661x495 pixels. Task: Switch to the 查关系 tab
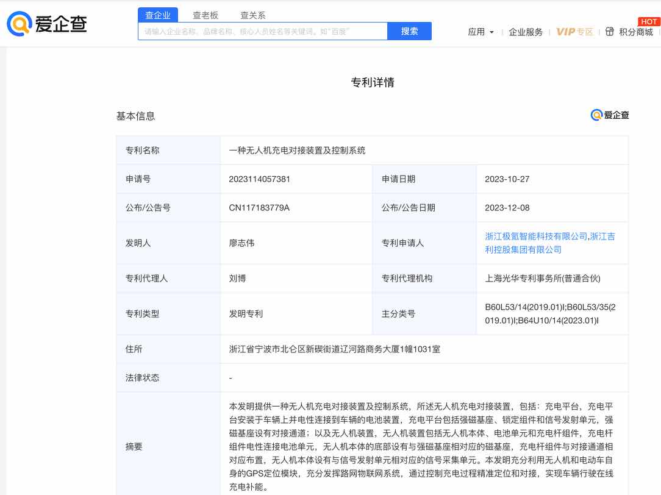tap(253, 15)
